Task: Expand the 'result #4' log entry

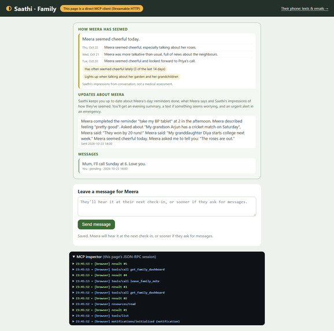Action: 100,275
